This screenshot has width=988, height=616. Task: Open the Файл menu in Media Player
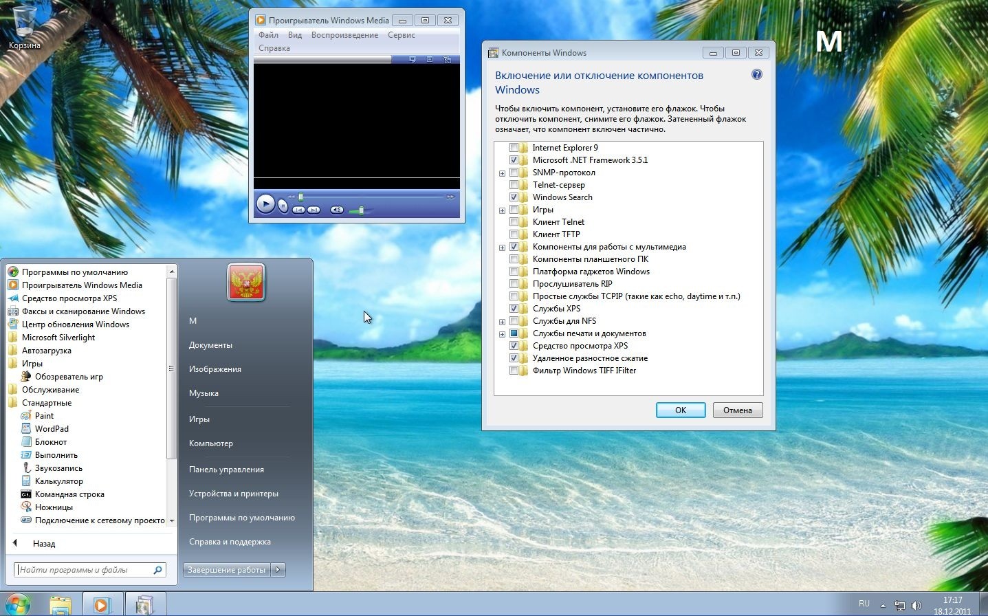pyautogui.click(x=268, y=35)
